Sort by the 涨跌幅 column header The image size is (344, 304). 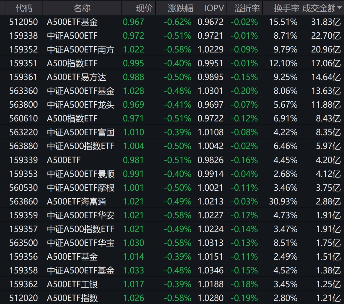point(180,8)
